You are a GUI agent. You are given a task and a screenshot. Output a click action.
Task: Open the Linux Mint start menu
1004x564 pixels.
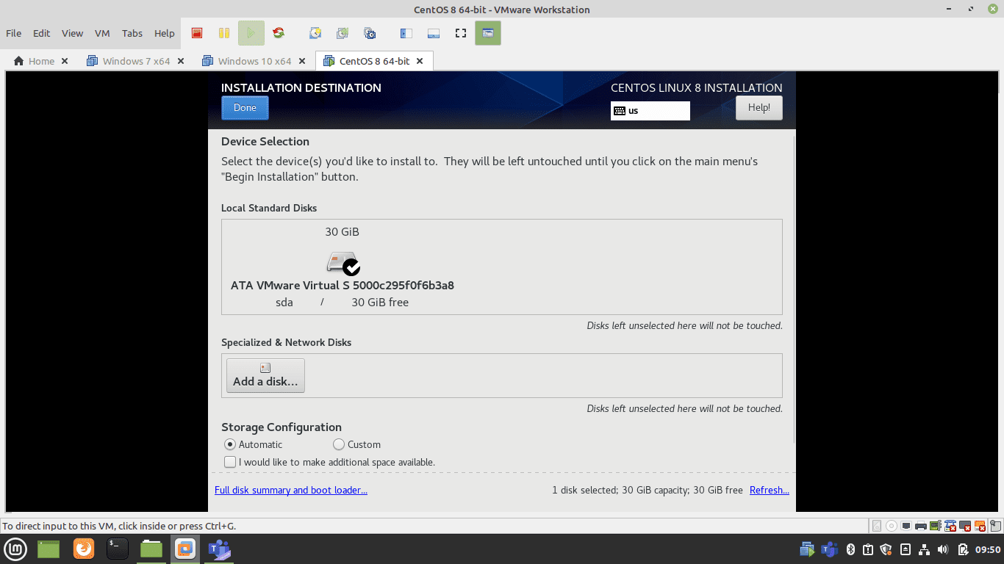(x=15, y=549)
